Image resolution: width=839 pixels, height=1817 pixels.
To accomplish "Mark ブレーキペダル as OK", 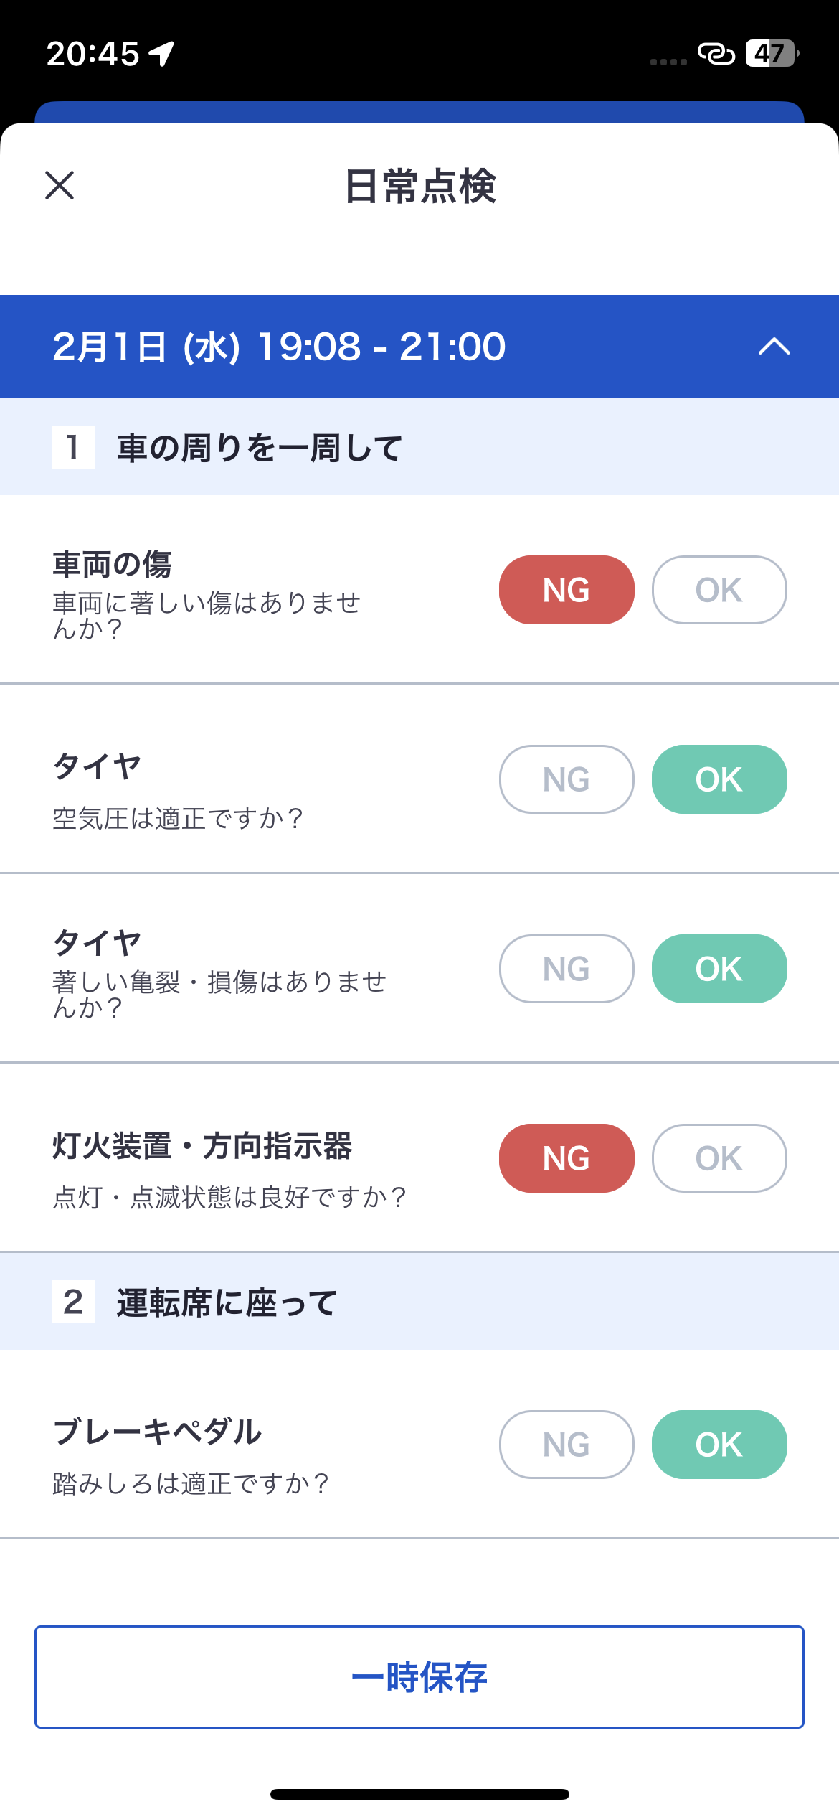I will (x=719, y=1445).
